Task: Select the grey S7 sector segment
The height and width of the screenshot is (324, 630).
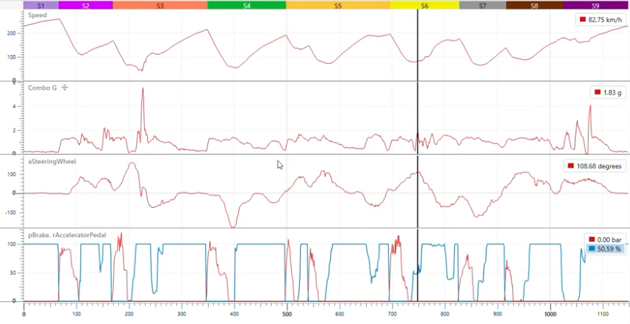Action: pyautogui.click(x=482, y=5)
